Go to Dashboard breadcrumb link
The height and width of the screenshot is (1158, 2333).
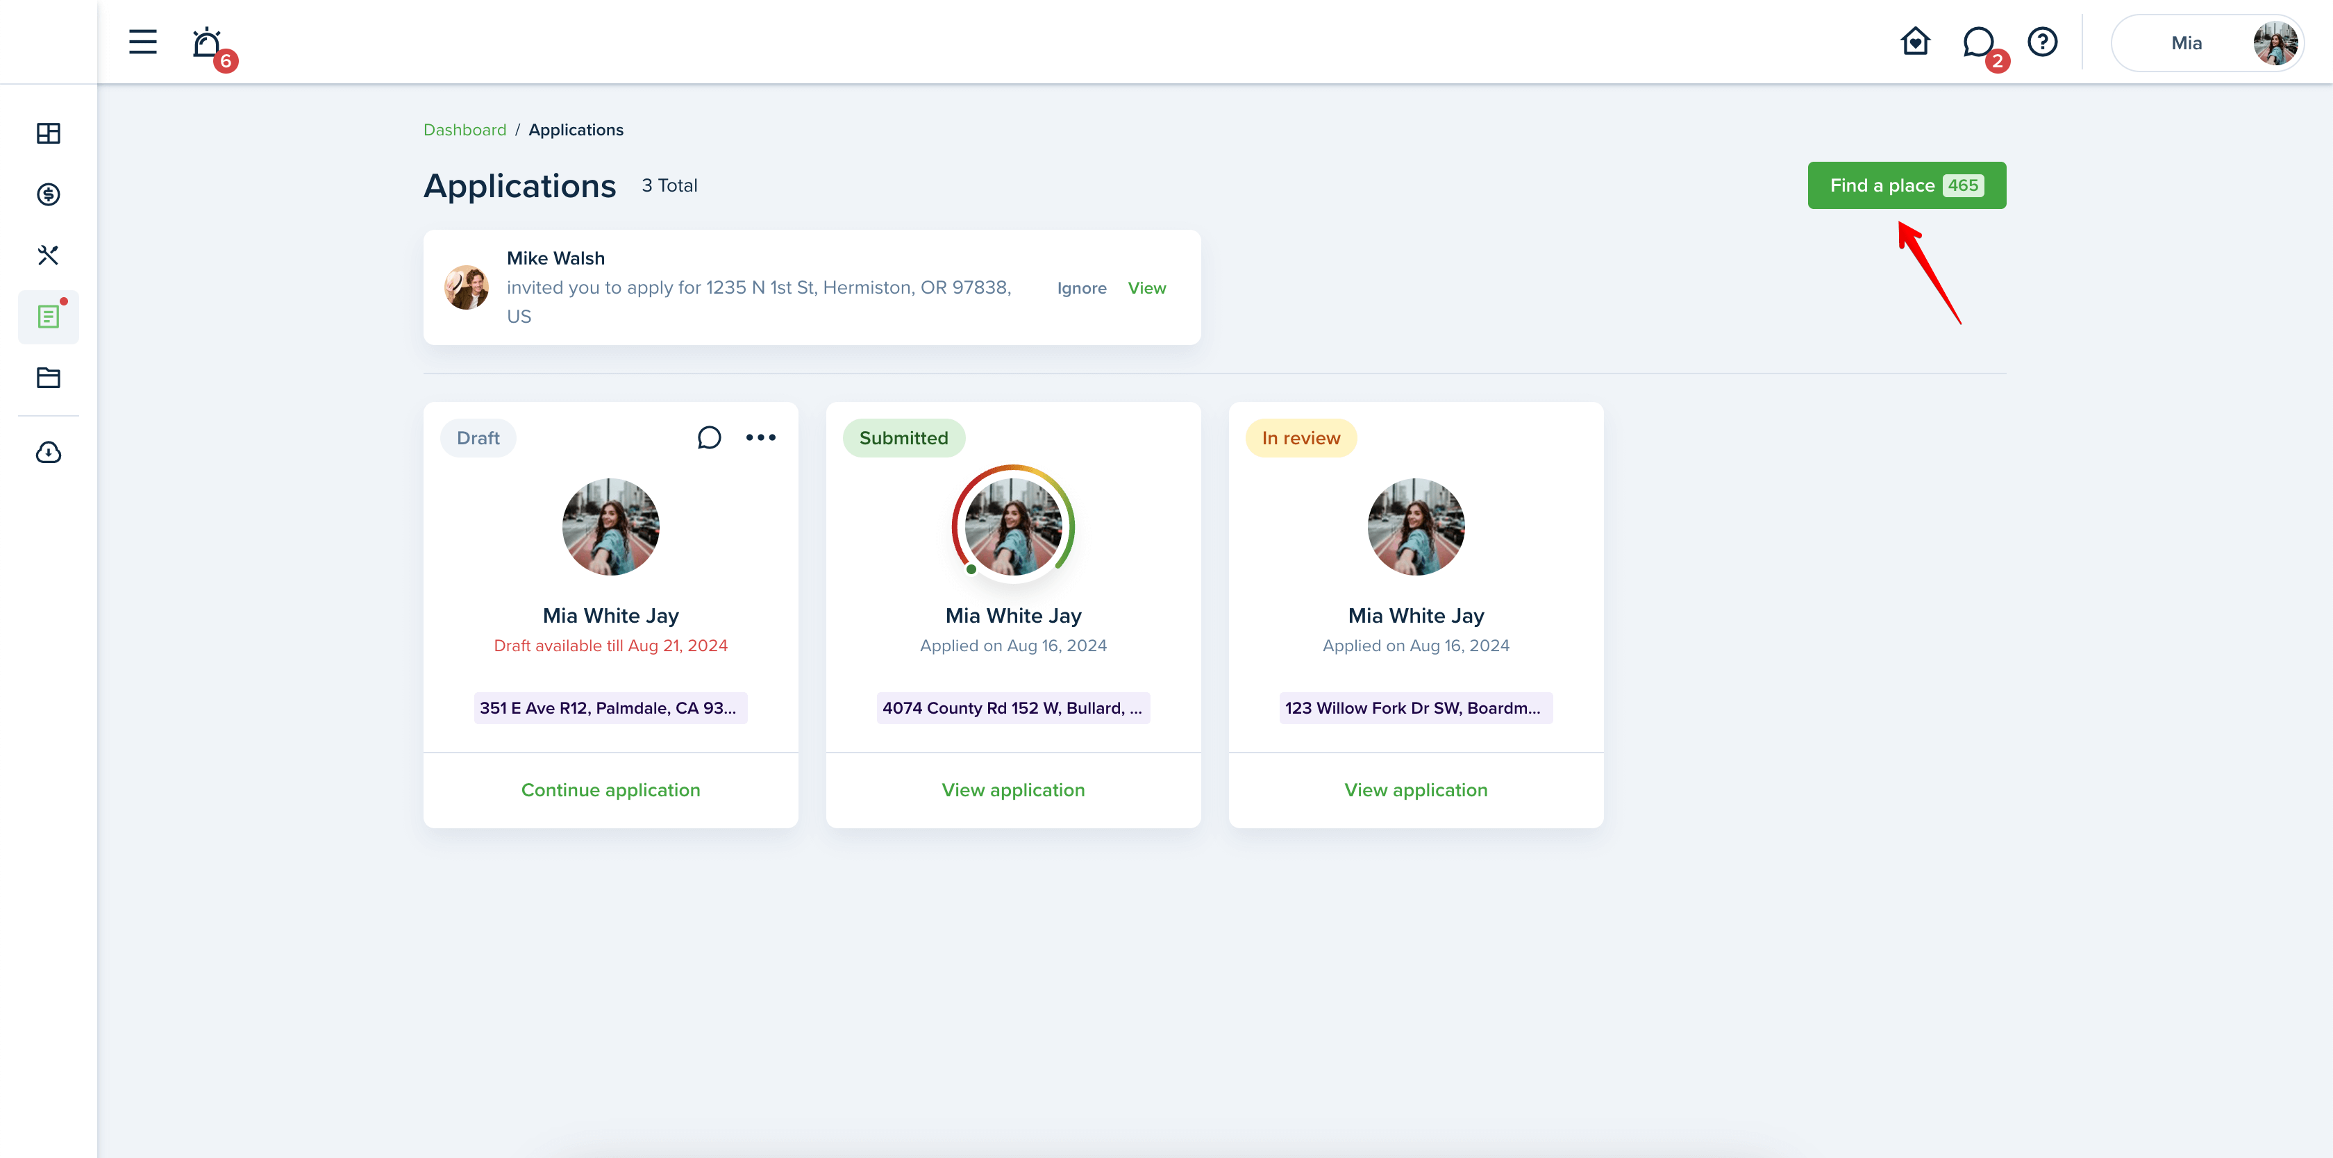[465, 129]
